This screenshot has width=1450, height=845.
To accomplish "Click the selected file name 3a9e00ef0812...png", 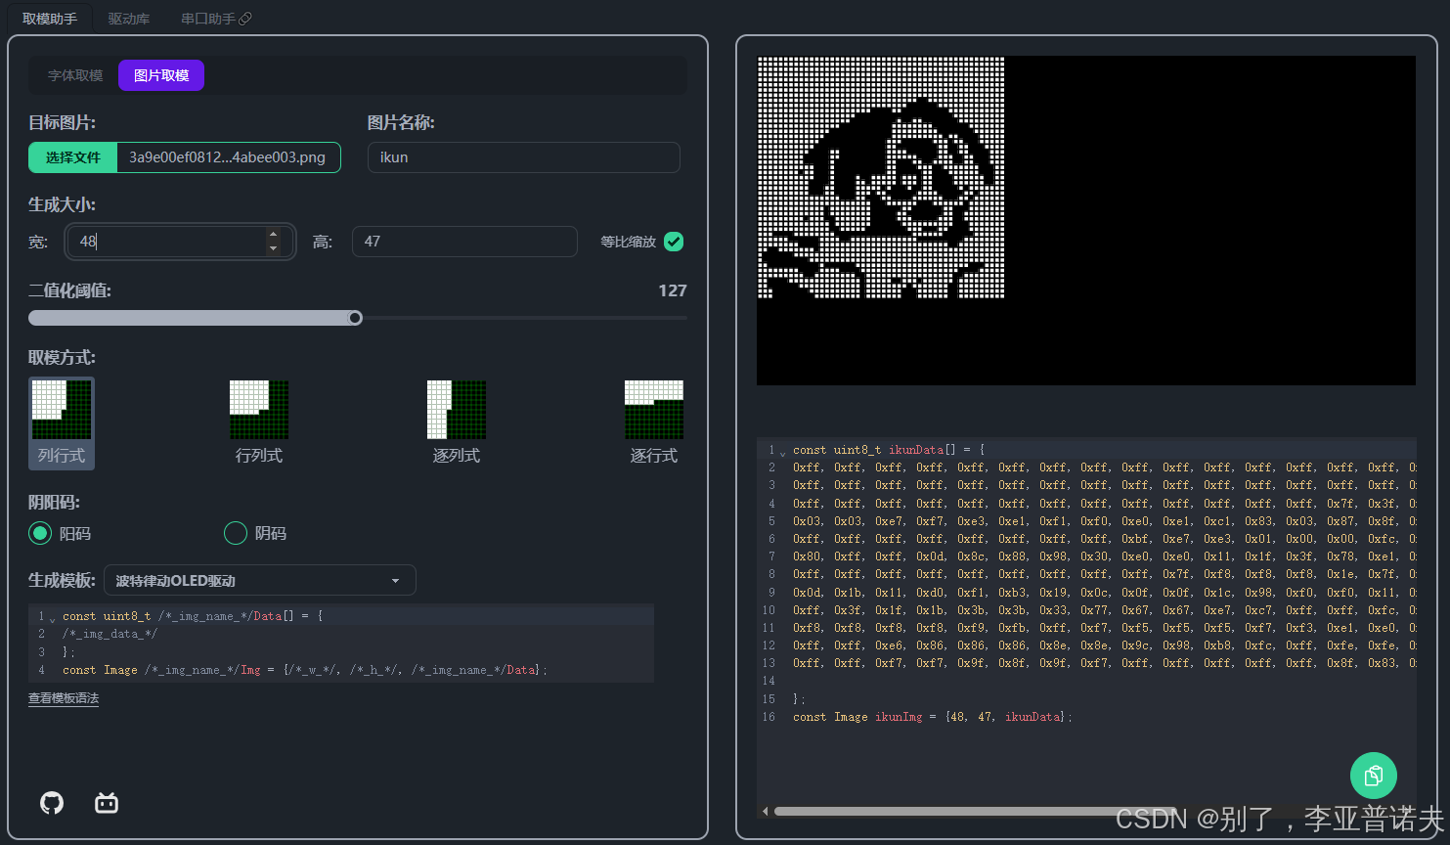I will coord(227,157).
